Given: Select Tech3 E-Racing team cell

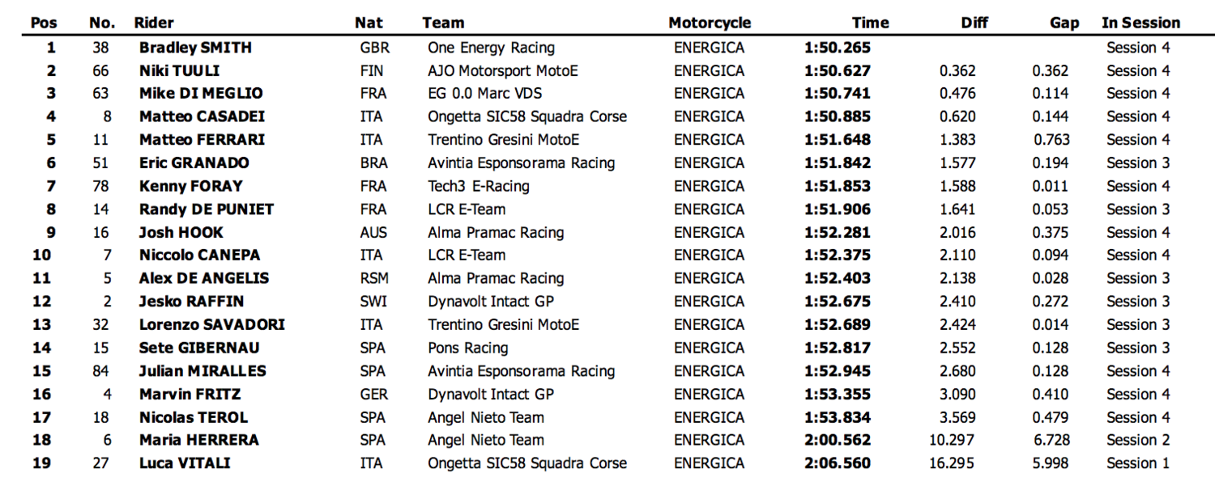Looking at the screenshot, I should coord(478,186).
